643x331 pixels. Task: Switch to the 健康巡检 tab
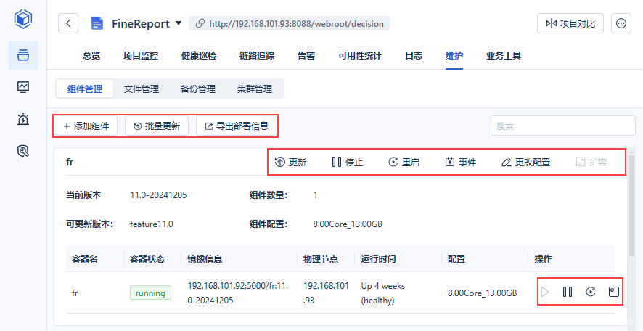click(198, 56)
